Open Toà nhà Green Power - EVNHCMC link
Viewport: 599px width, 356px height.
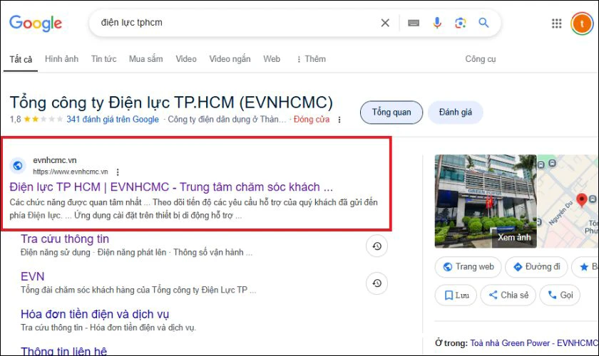[534, 343]
